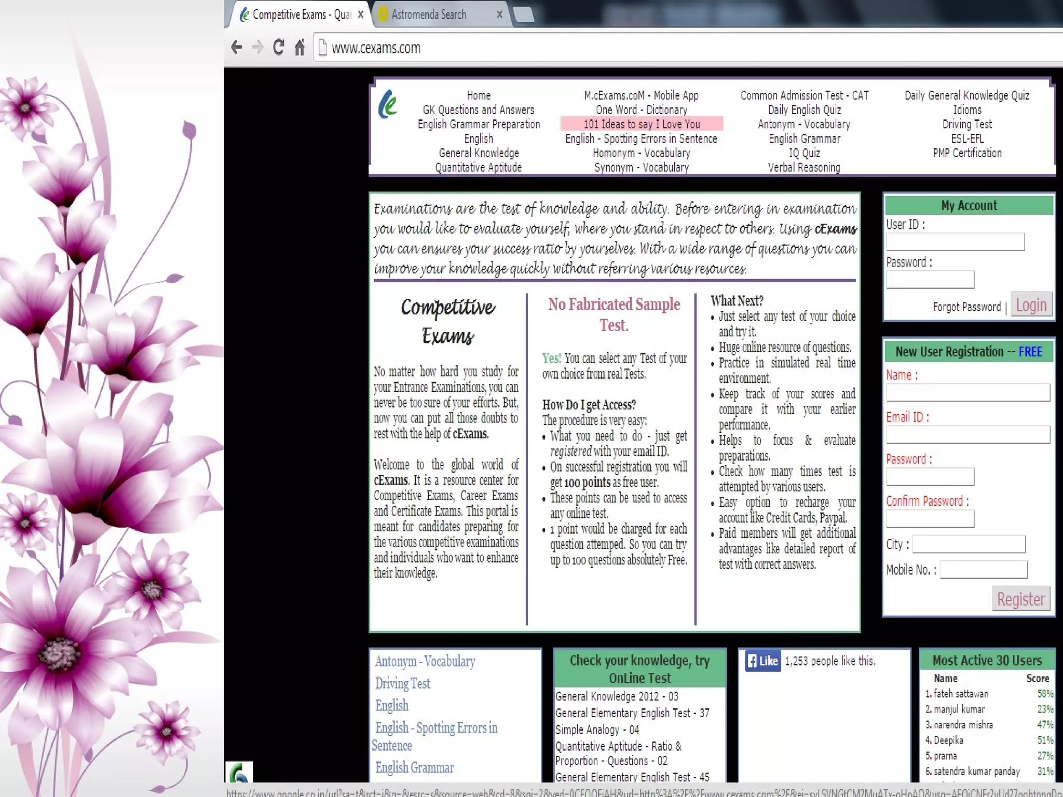Click user satendra kumar panday
This screenshot has width=1063, height=797.
[x=976, y=772]
